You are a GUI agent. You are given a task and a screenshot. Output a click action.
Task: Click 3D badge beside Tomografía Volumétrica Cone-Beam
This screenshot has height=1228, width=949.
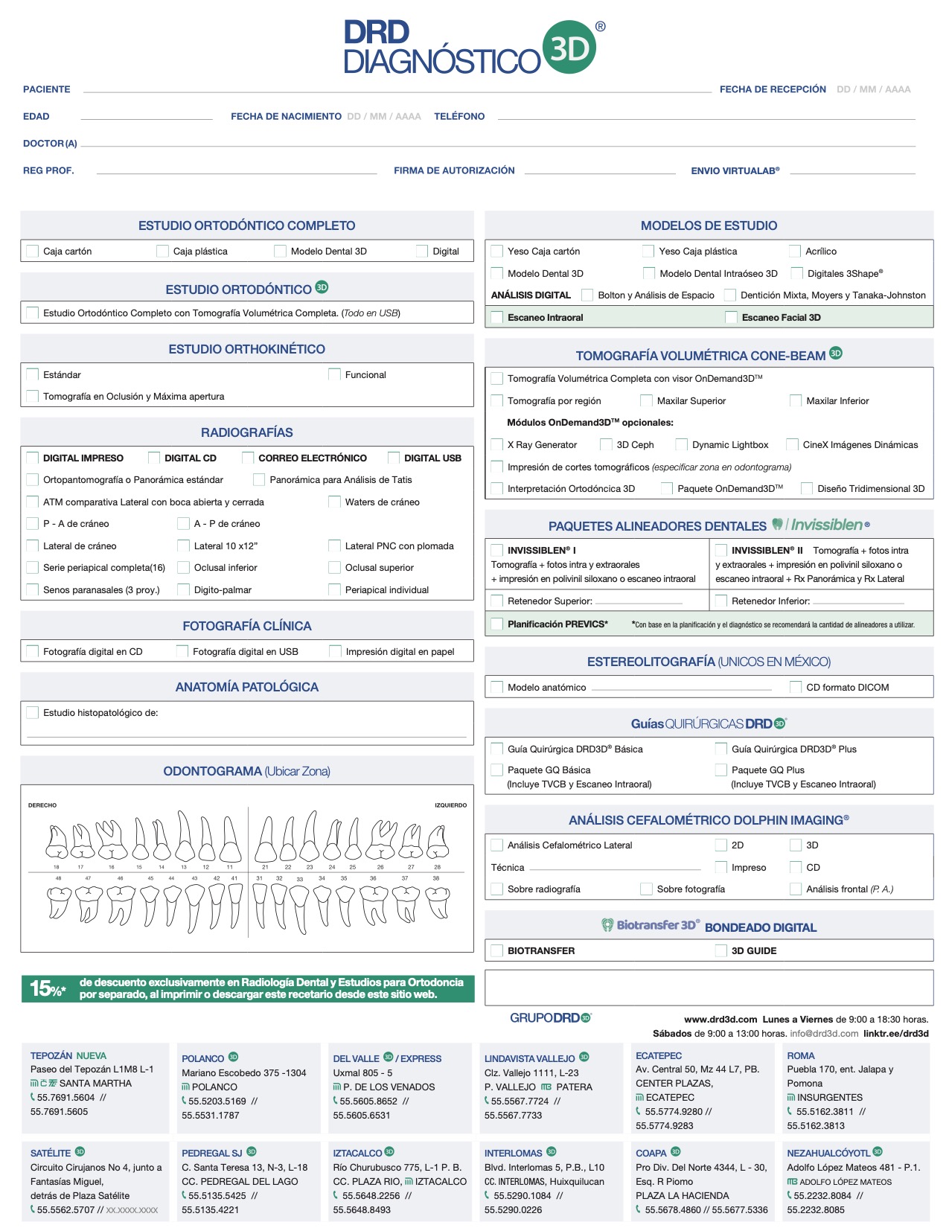(836, 354)
